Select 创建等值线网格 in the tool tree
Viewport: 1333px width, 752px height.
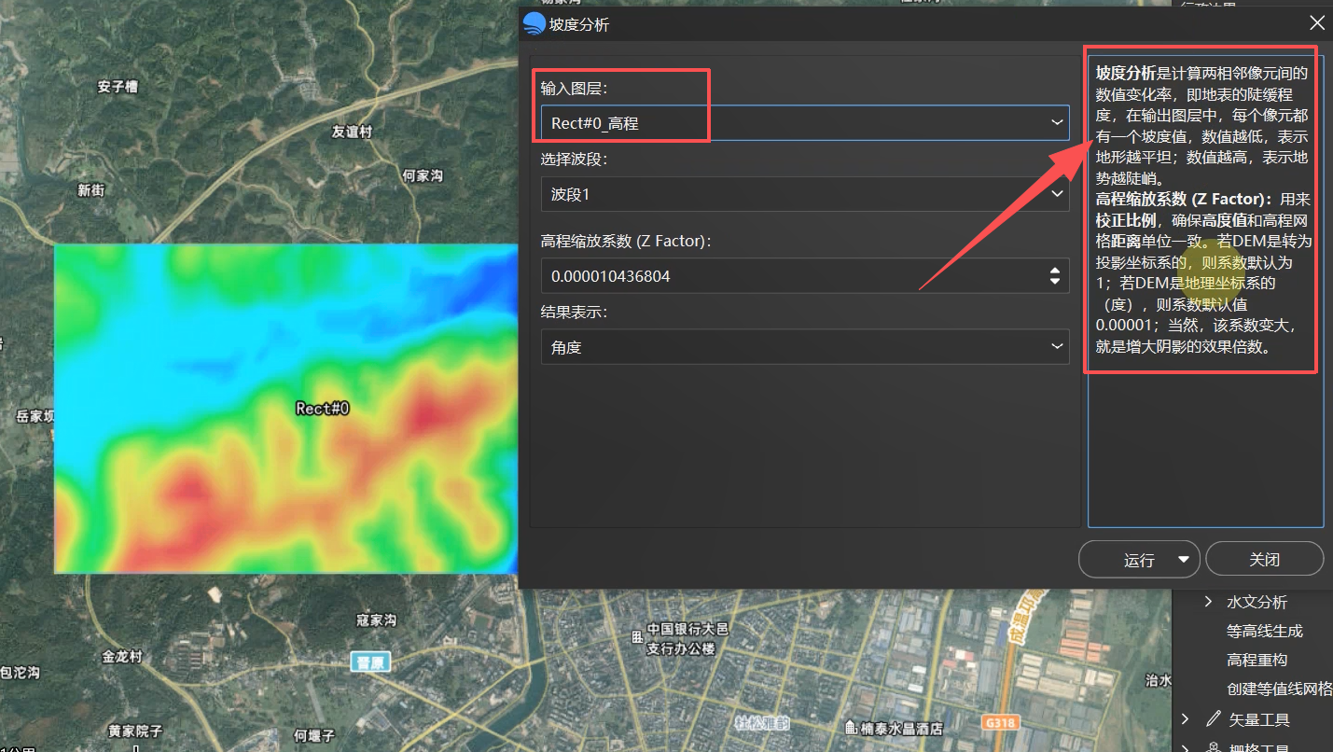(1280, 689)
